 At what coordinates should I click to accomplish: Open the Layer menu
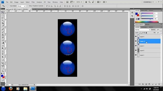22,2
